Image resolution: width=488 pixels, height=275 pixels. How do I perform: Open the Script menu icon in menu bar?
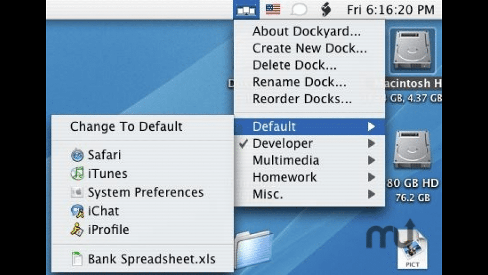(x=326, y=10)
